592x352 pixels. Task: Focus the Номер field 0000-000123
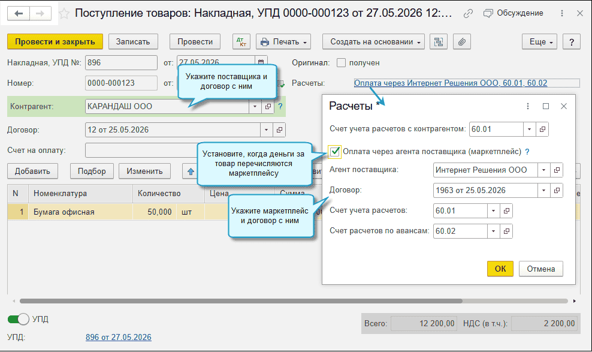tap(121, 83)
